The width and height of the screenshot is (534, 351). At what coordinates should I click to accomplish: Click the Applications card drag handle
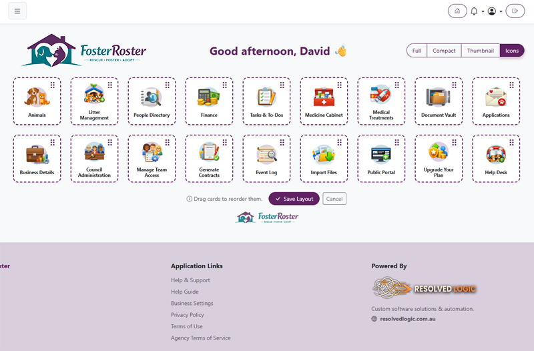click(x=511, y=85)
